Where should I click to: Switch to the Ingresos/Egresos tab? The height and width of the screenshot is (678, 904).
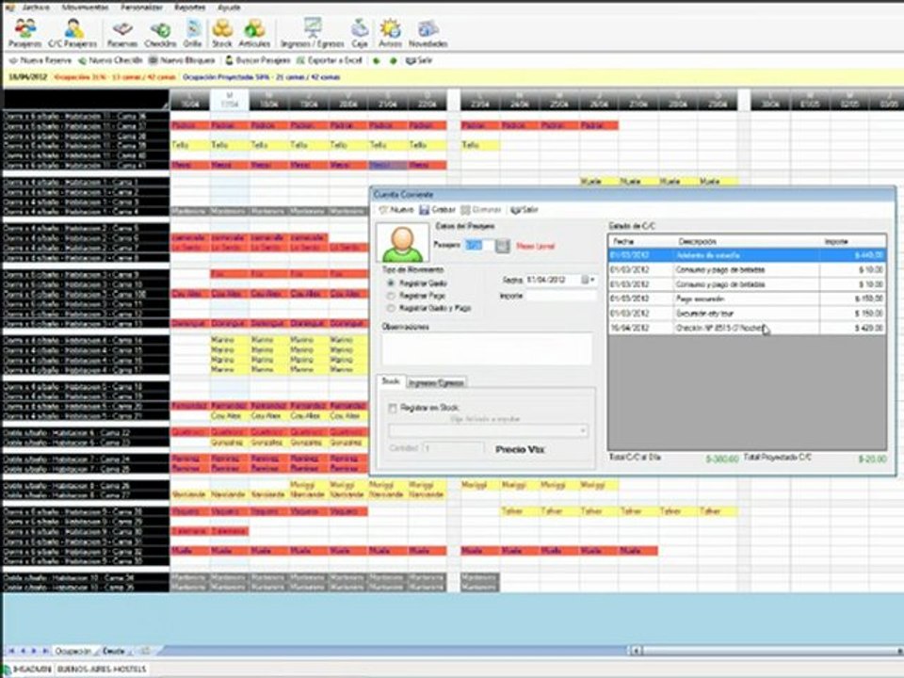pyautogui.click(x=436, y=383)
